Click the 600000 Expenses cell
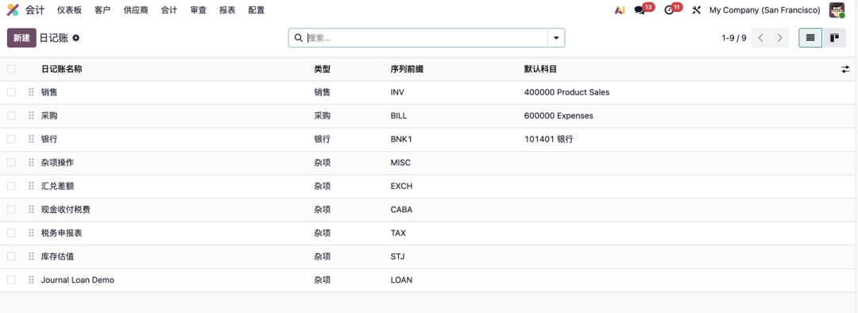Viewport: 858px width, 313px height. [x=558, y=116]
